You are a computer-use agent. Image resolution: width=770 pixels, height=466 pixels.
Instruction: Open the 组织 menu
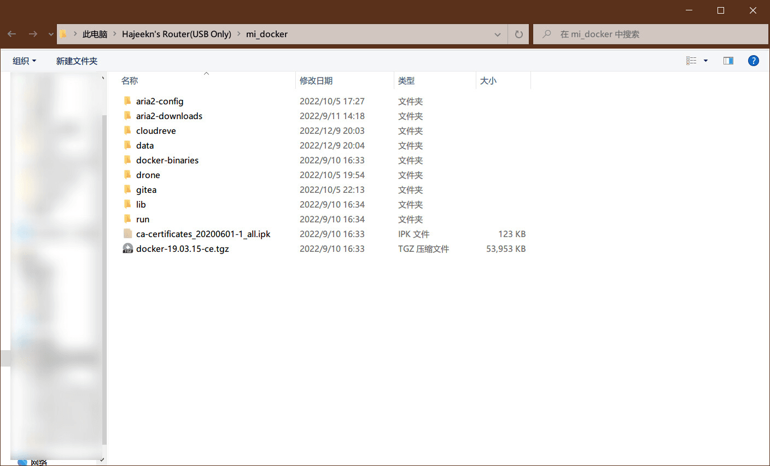click(24, 61)
